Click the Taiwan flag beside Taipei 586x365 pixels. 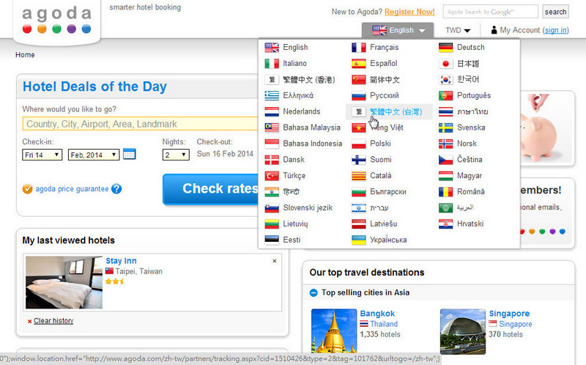click(x=109, y=271)
